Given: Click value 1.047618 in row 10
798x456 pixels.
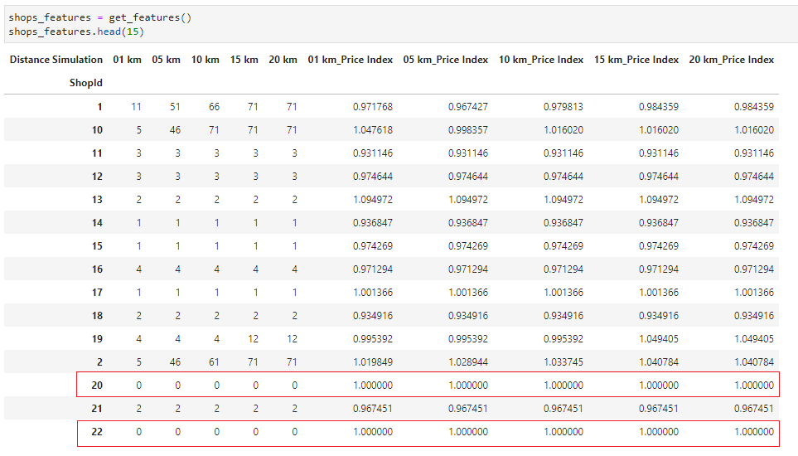Looking at the screenshot, I should tap(373, 130).
